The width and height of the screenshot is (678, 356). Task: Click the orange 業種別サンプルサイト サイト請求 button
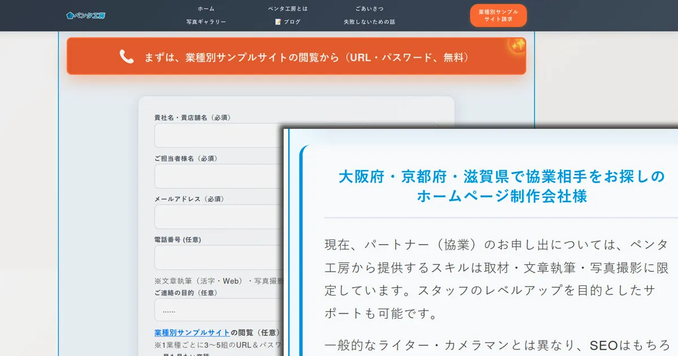pos(498,15)
